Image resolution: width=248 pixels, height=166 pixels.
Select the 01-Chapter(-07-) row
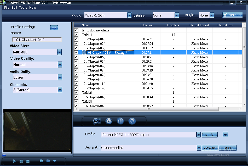coord(158,66)
